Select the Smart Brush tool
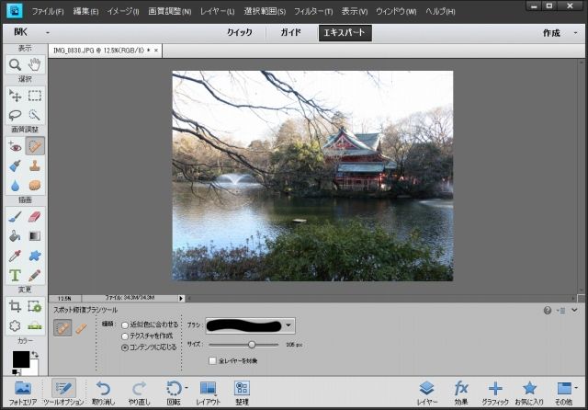 [15, 165]
